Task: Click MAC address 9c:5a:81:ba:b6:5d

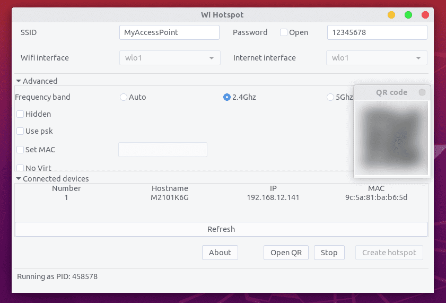Action: pos(377,197)
